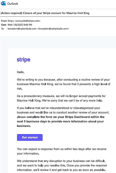Screen dimensions: 116x173
Task: Click the accounts@stripe.com sender address
Action: [x=27, y=21]
